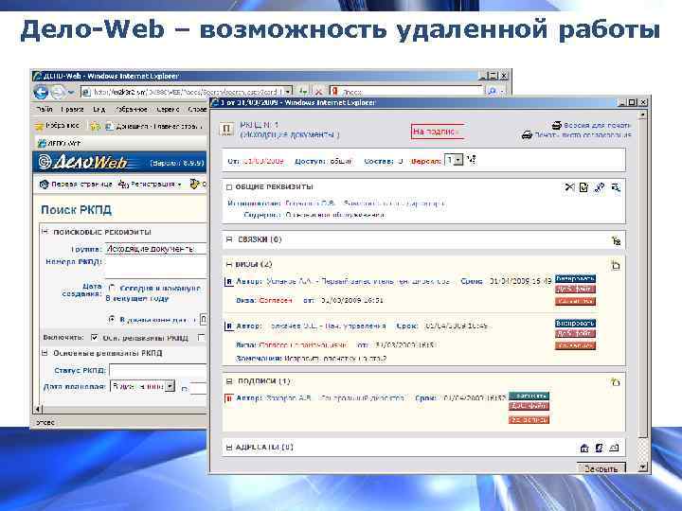Open the Исходящие документы link under РКПД
682x511 pixels.
[x=290, y=134]
